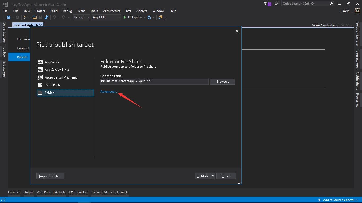The image size is (362, 203).
Task: Select Azure Virtual Machines publish target
Action: point(65,77)
